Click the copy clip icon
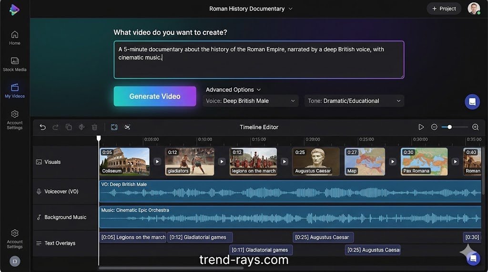The image size is (488, 272). 69,127
